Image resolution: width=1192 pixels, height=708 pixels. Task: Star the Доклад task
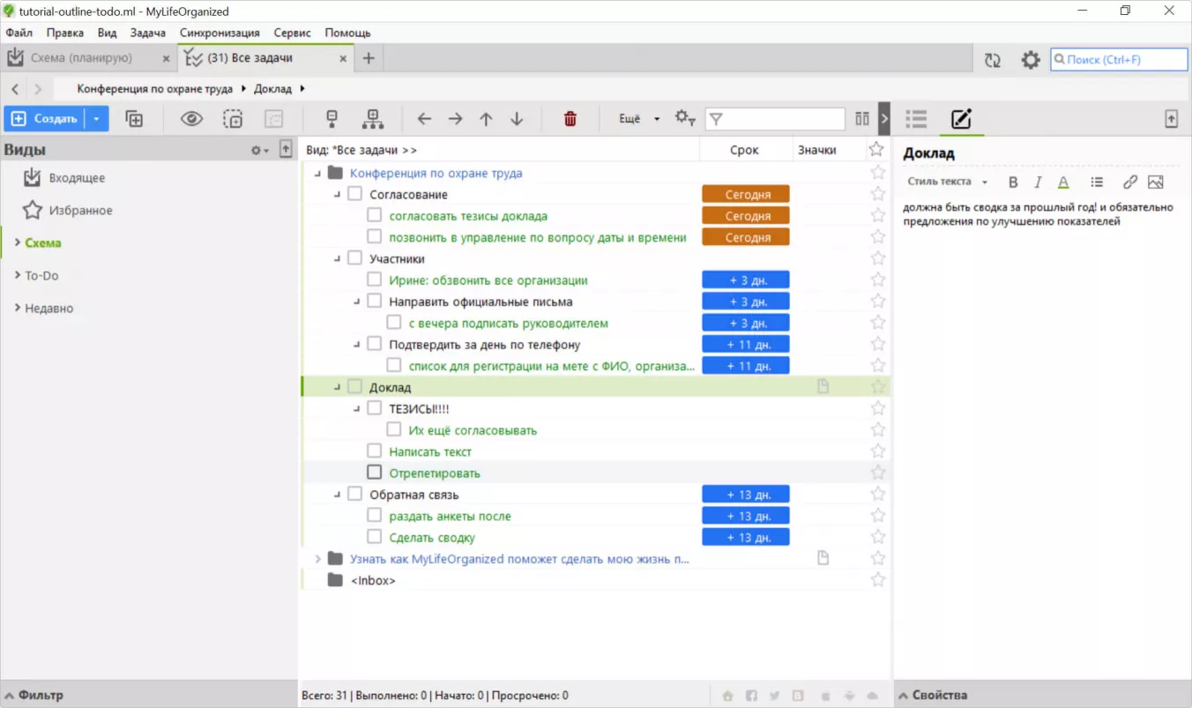click(877, 387)
